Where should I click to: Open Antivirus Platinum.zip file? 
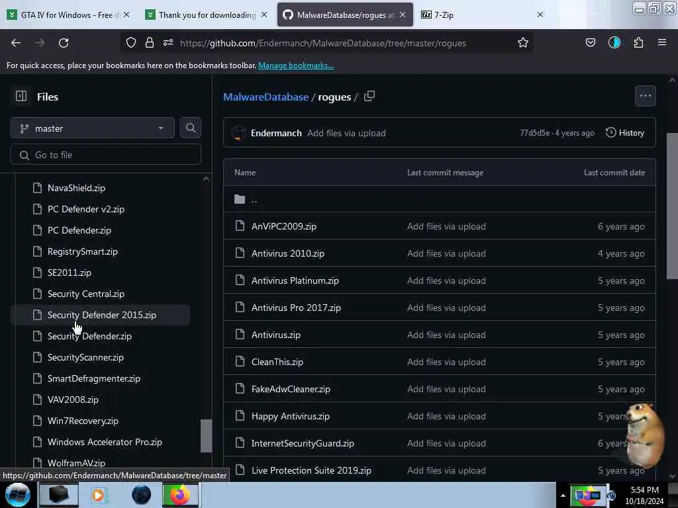pos(295,280)
